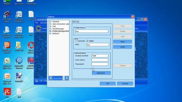Open the byu file icon on desktop
The width and height of the screenshot is (182, 102).
pyautogui.click(x=31, y=16)
